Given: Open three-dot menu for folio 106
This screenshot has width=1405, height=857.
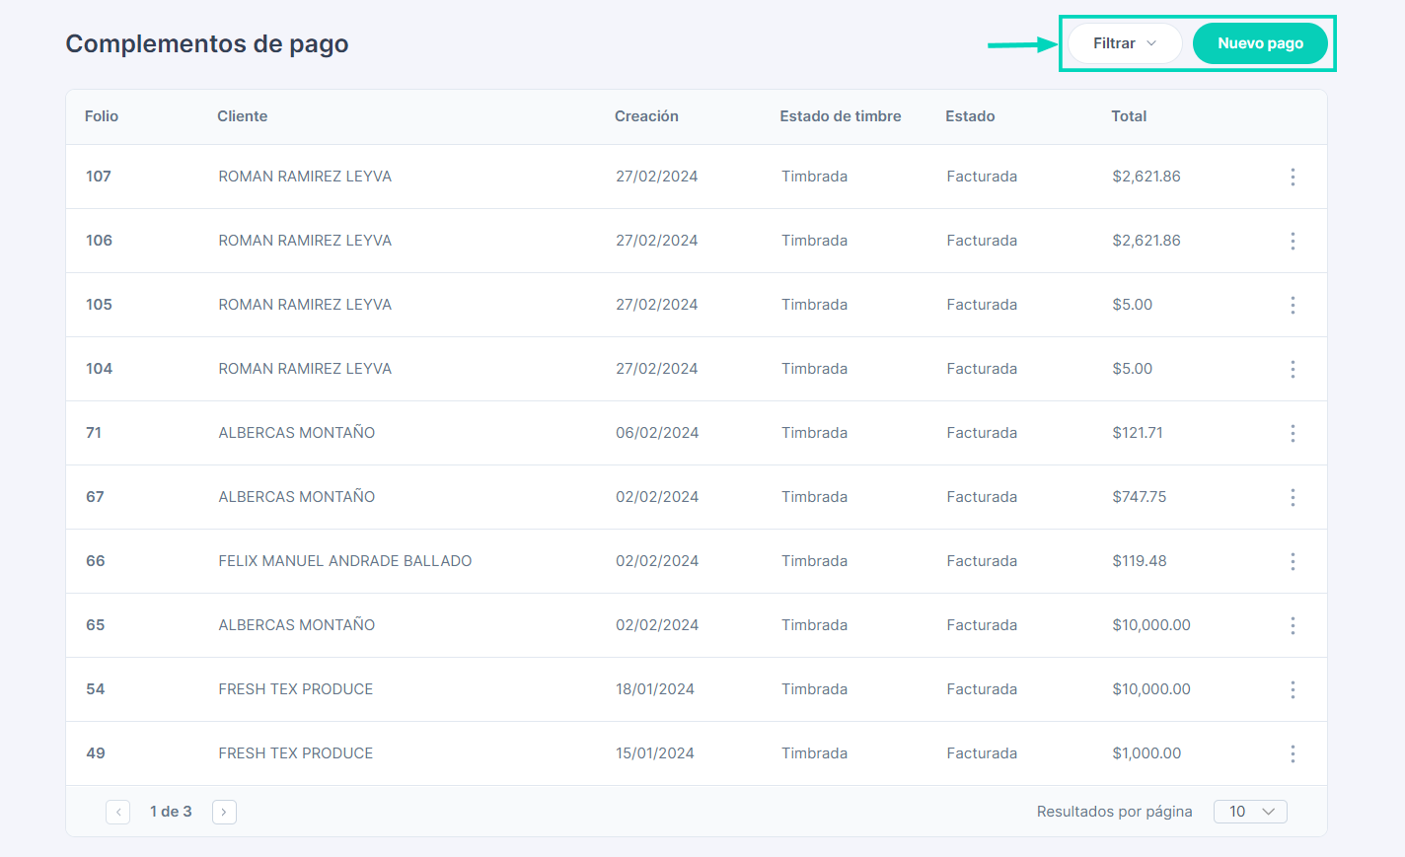Looking at the screenshot, I should pyautogui.click(x=1292, y=241).
